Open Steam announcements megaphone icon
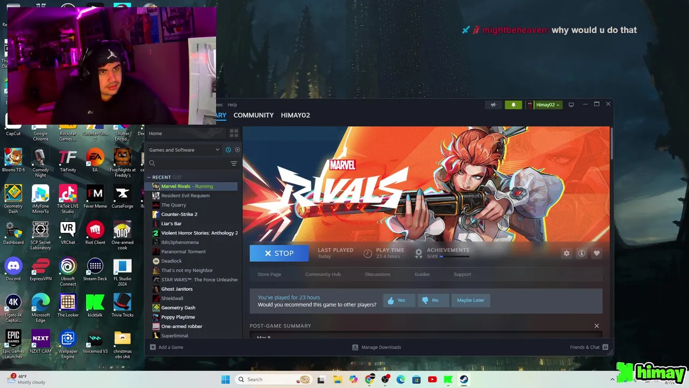689x388 pixels. tap(493, 105)
